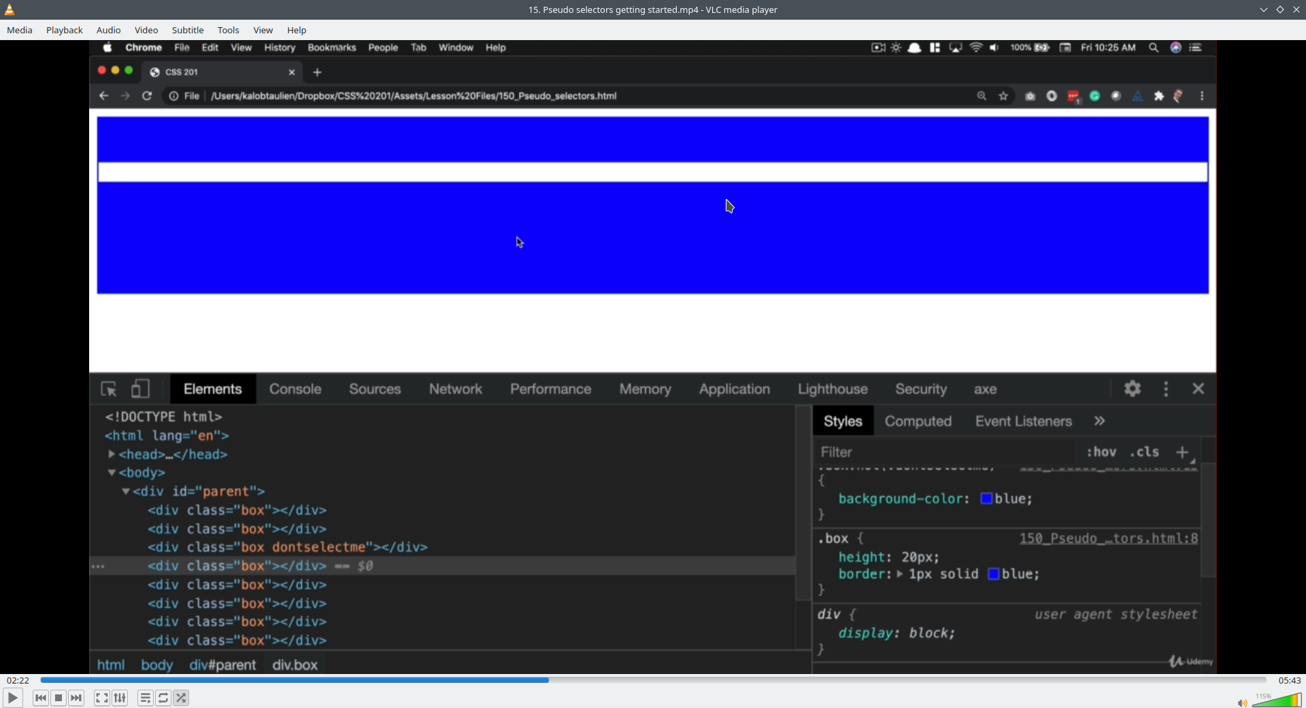
Task: Switch to the Console tab
Action: [295, 389]
